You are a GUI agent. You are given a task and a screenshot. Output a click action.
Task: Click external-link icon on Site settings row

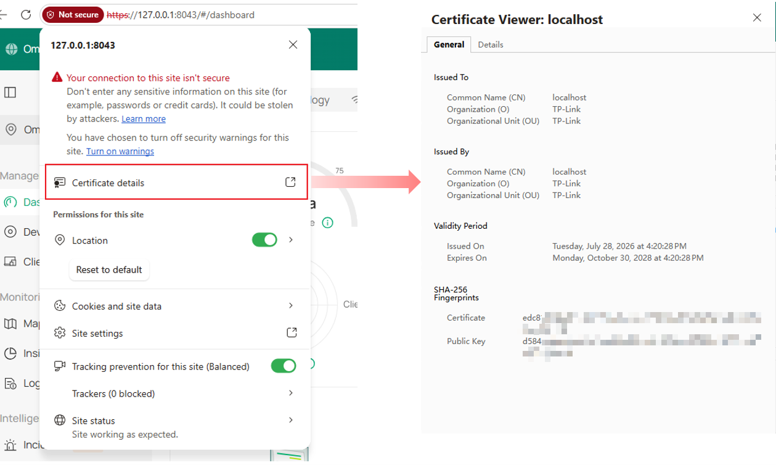[292, 332]
